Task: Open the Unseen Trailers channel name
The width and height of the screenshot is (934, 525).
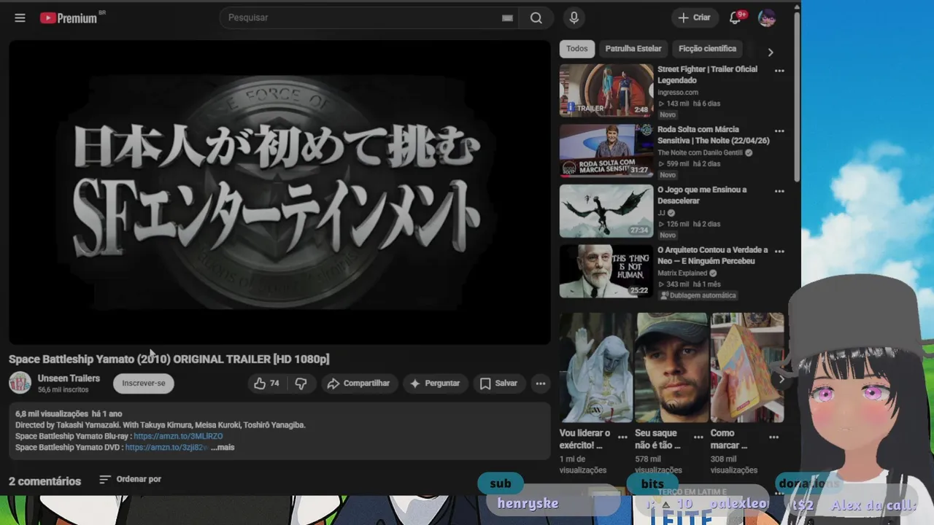Action: pyautogui.click(x=69, y=378)
